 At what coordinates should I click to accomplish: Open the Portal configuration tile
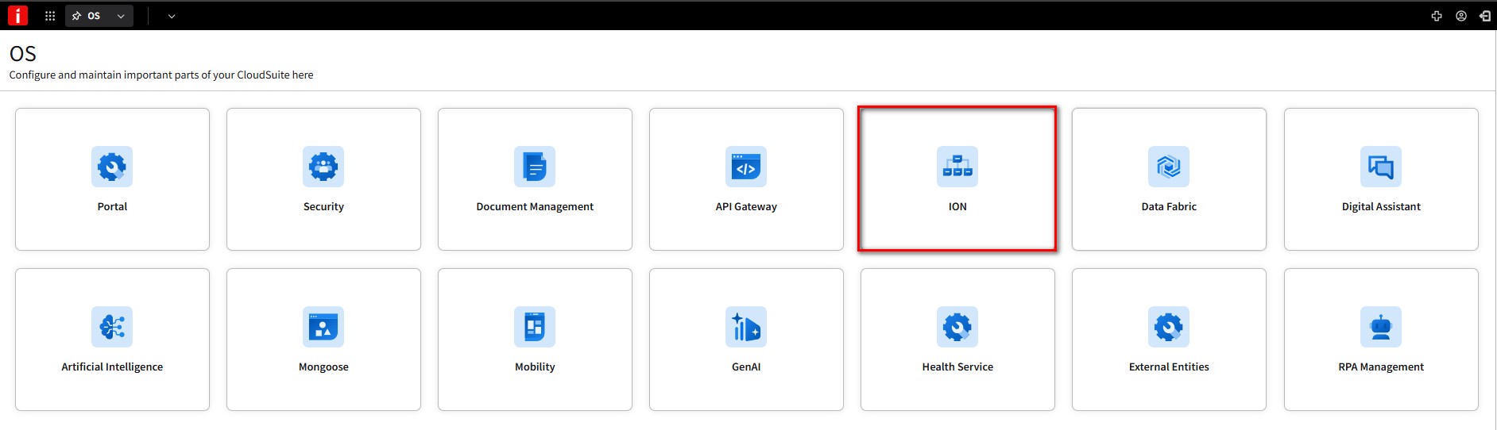pos(112,179)
